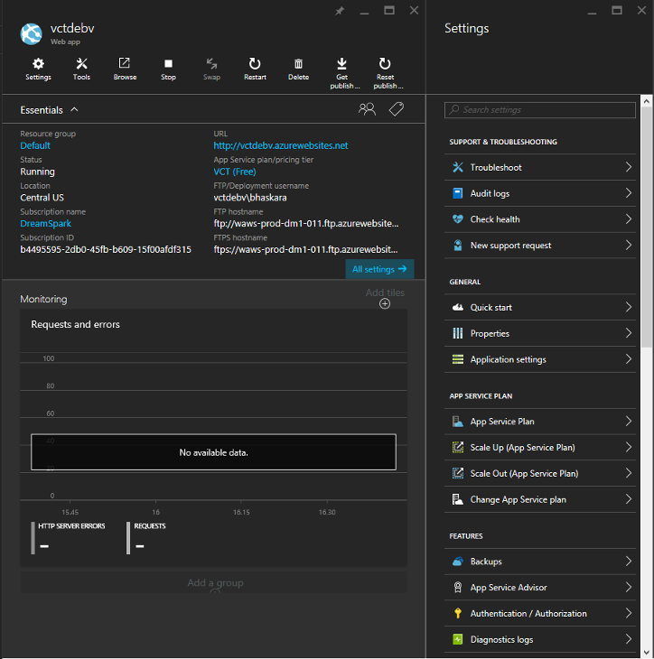Click the Properties bars icon
Screen dimensions: 654x659
[458, 333]
